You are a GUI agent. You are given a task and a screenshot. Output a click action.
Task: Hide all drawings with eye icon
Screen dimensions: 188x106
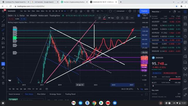[3, 77]
